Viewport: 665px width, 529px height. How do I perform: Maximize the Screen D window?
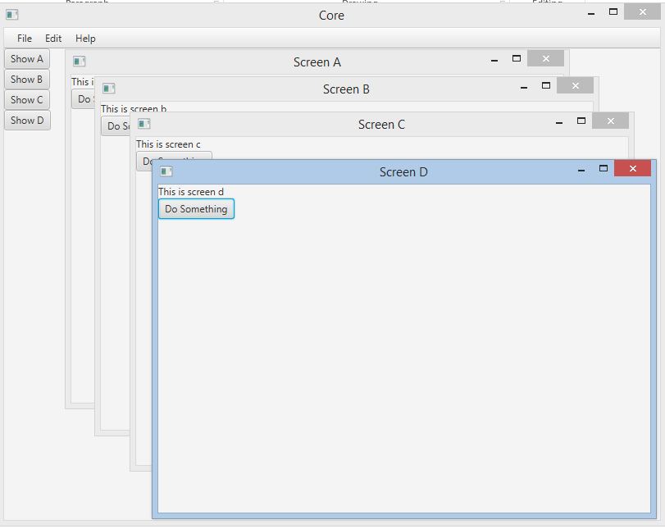coord(604,168)
